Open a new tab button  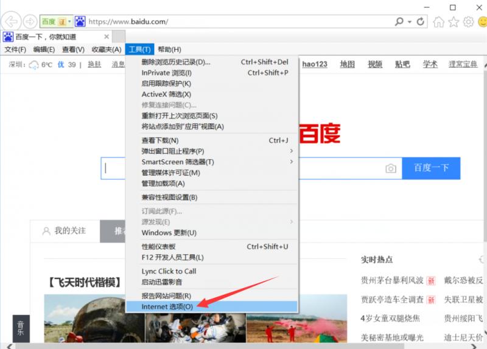pyautogui.click(x=119, y=36)
